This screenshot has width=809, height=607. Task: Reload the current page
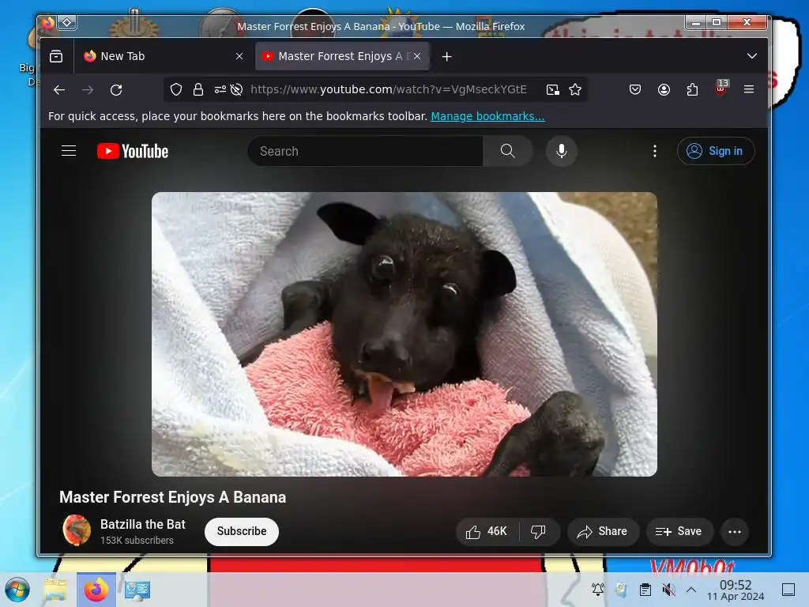[116, 90]
